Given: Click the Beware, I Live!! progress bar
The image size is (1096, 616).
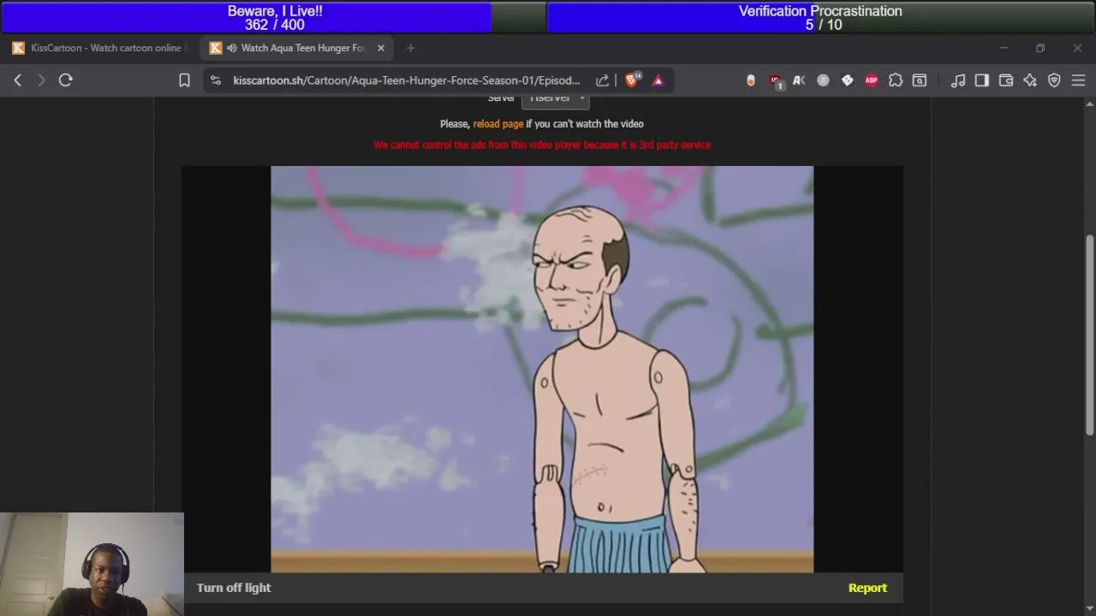Looking at the screenshot, I should pyautogui.click(x=274, y=17).
